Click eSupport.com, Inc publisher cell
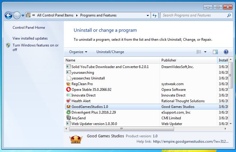 click(x=176, y=112)
